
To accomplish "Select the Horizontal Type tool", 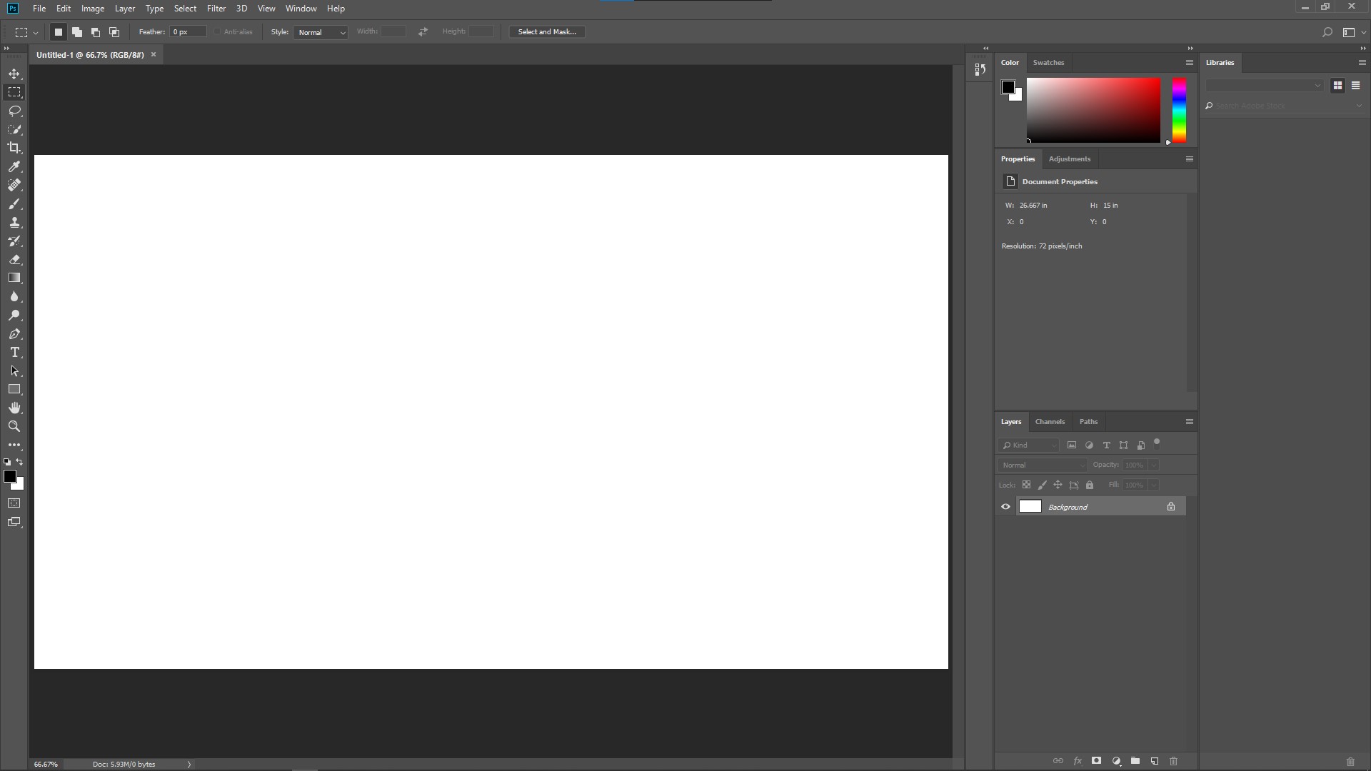I will 14,353.
